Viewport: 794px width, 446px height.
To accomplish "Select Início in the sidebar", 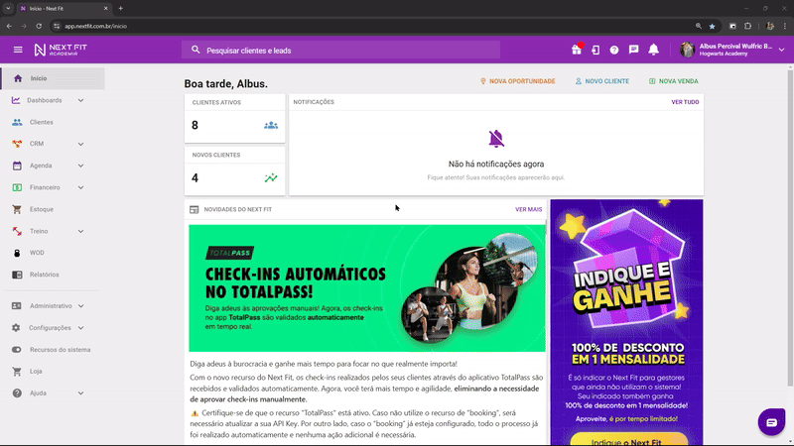I will point(53,78).
